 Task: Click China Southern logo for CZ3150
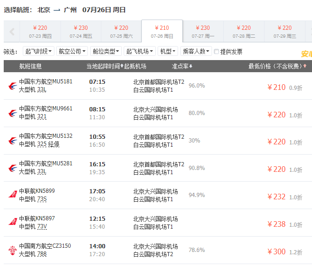point(13,250)
